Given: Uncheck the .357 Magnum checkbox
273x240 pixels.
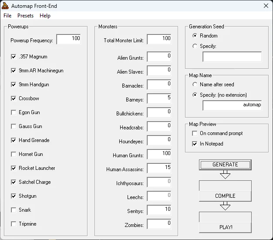Looking at the screenshot, I should coord(13,57).
